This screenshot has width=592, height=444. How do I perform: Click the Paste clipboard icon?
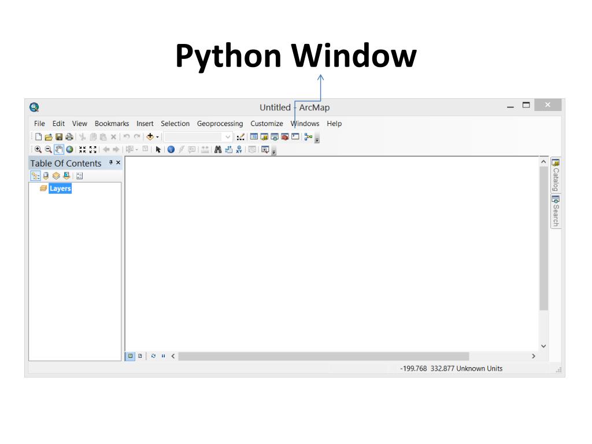tap(103, 136)
